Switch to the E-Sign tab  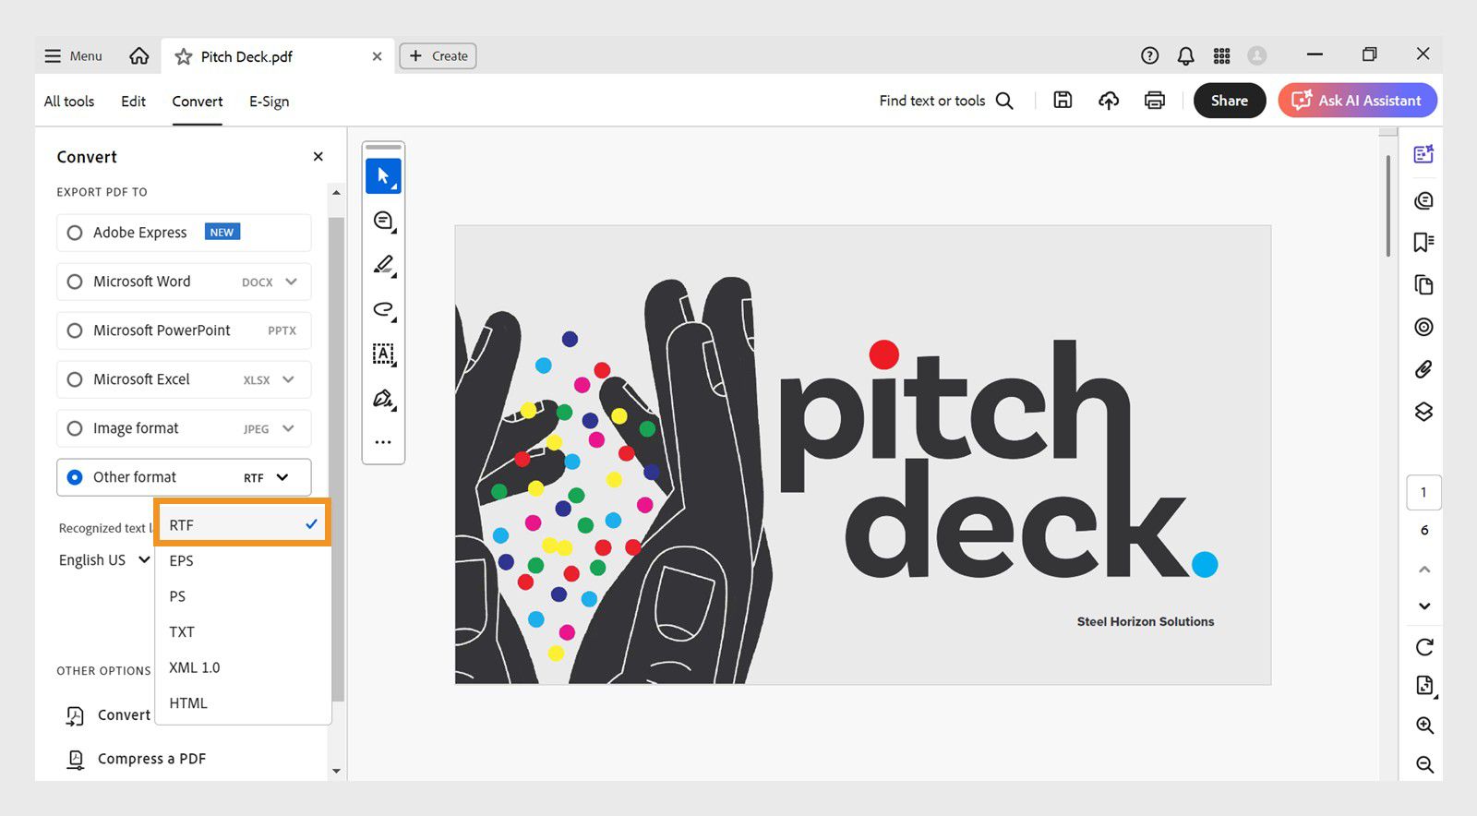point(269,102)
